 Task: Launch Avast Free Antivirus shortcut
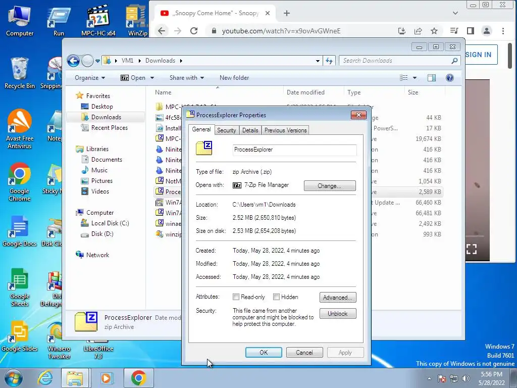[20, 129]
